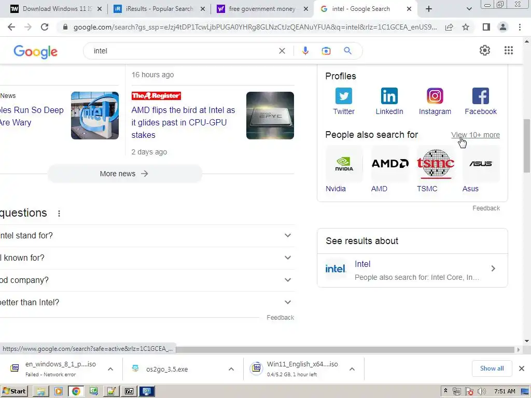Click the vertical page scrollbar thumb
Viewport: 531px width, 398px height.
pyautogui.click(x=527, y=146)
